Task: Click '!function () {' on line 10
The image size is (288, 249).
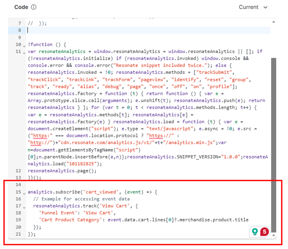Action: 47,45
